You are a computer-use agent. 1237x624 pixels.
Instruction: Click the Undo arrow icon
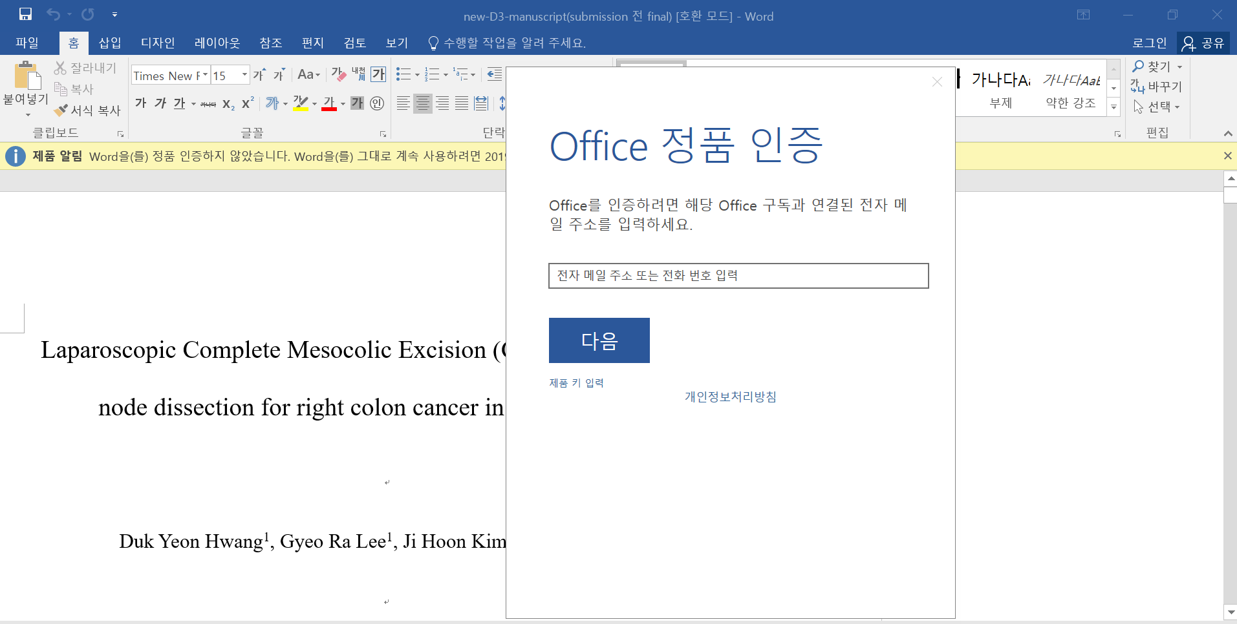(x=53, y=14)
